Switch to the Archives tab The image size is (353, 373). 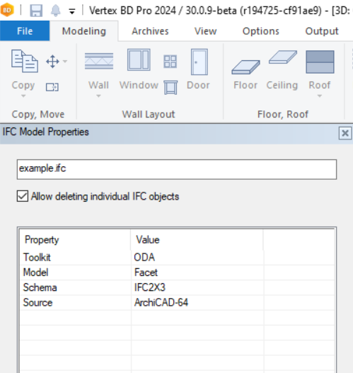coord(150,31)
